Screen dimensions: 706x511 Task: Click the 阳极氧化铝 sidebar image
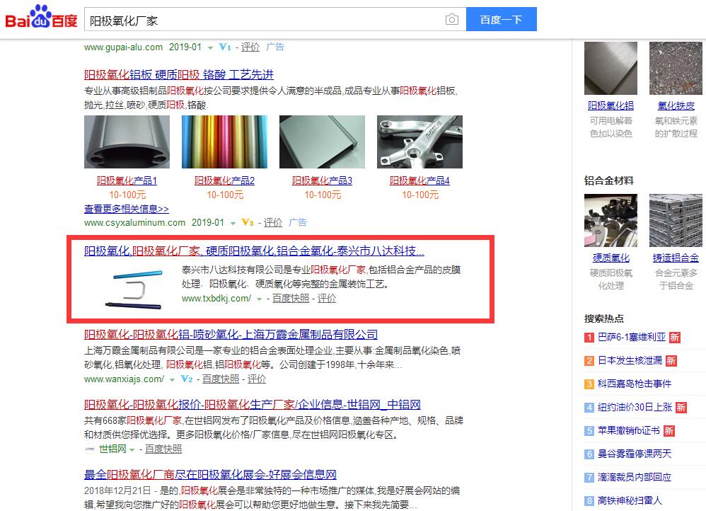tap(610, 68)
